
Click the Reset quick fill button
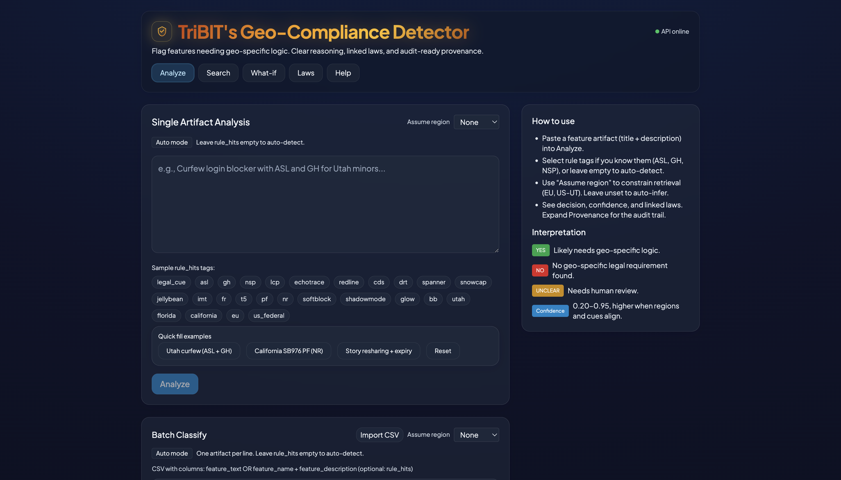pyautogui.click(x=442, y=351)
